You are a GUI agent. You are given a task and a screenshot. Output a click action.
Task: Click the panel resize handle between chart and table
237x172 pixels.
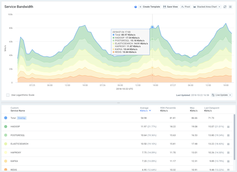tap(118, 103)
